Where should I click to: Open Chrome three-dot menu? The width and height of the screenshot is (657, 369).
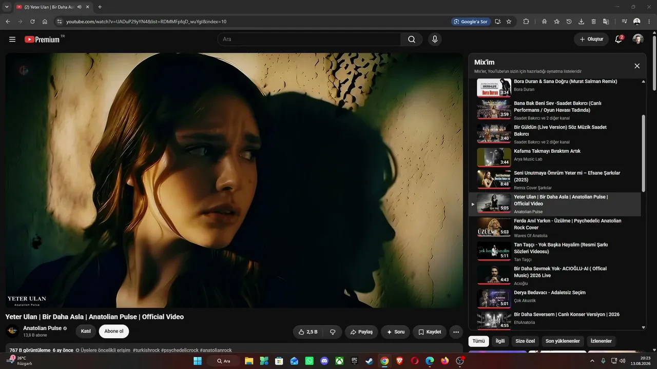(x=649, y=22)
